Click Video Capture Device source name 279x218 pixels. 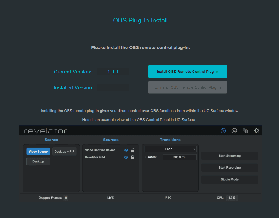click(x=100, y=150)
